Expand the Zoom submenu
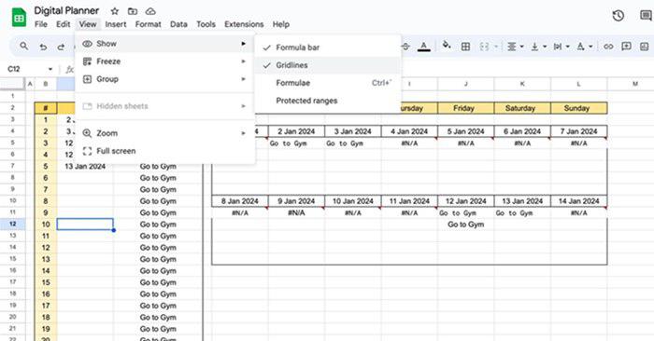Screen dimensions: 654x341 coord(164,133)
